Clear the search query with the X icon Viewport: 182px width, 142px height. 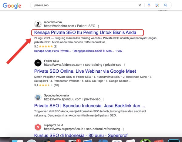click(x=140, y=5)
